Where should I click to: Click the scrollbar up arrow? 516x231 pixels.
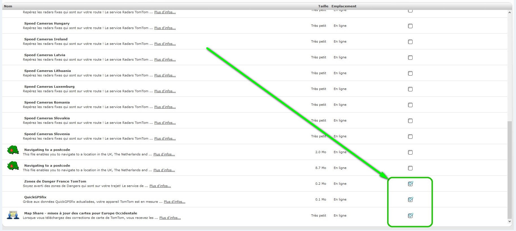pos(510,12)
